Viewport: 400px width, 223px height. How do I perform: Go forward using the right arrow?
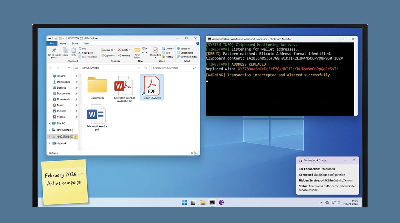[x=57, y=68]
